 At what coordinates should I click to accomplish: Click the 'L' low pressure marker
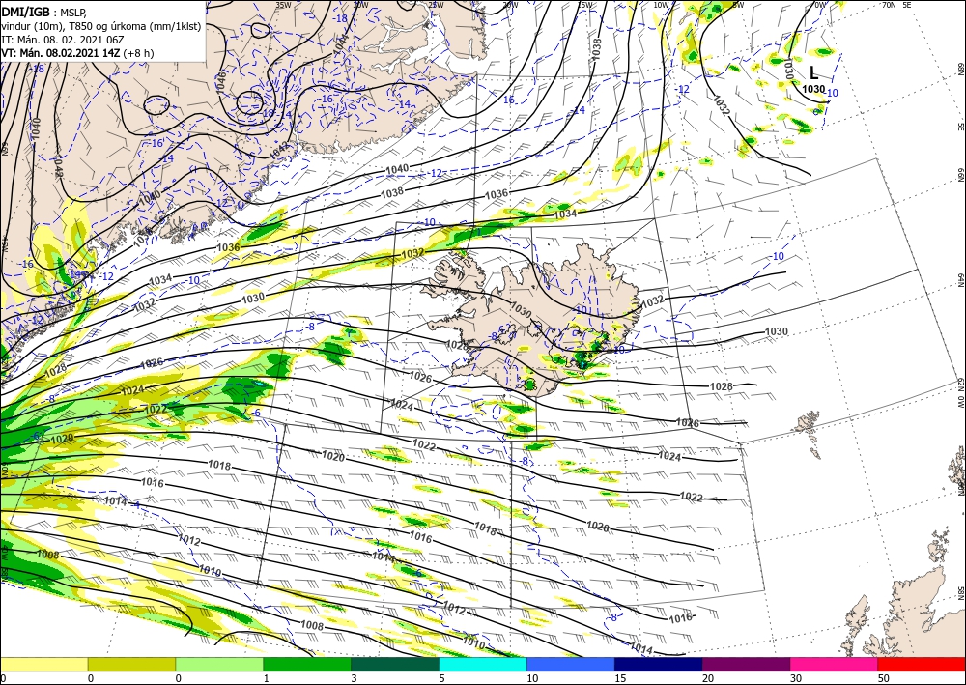(813, 74)
